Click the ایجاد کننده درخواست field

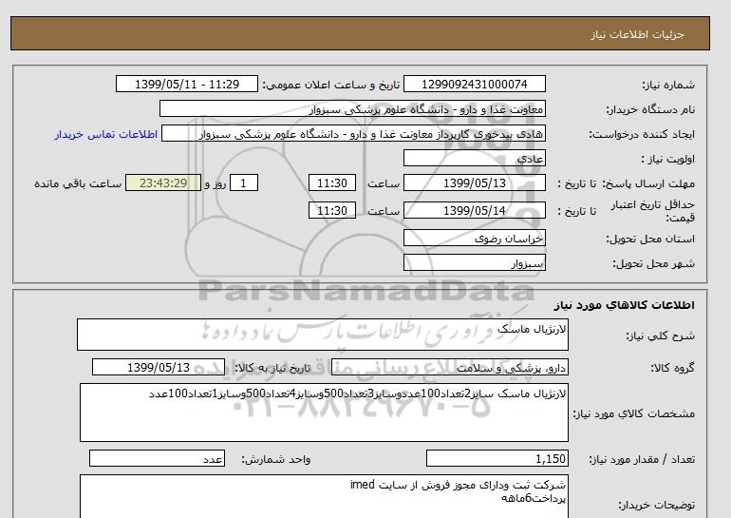pyautogui.click(x=353, y=133)
